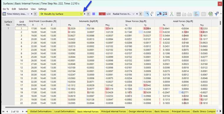Go to previous analysis type arrow

pos(32,14)
